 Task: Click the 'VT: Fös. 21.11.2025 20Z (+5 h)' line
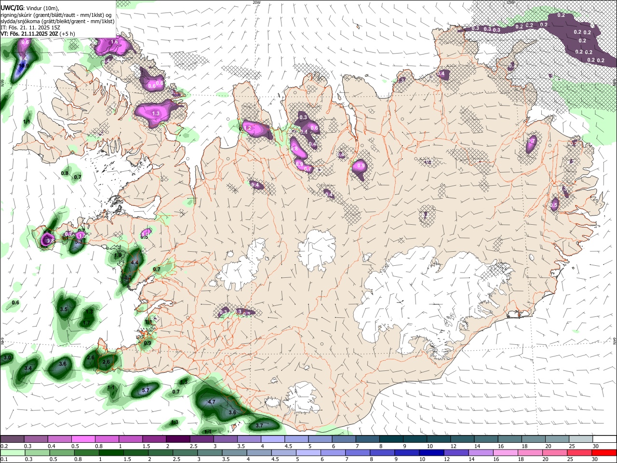coord(38,33)
